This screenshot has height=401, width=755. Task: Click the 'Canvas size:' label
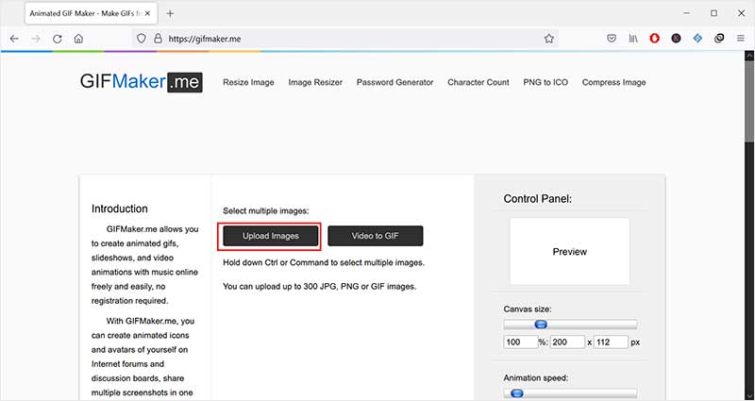[528, 309]
